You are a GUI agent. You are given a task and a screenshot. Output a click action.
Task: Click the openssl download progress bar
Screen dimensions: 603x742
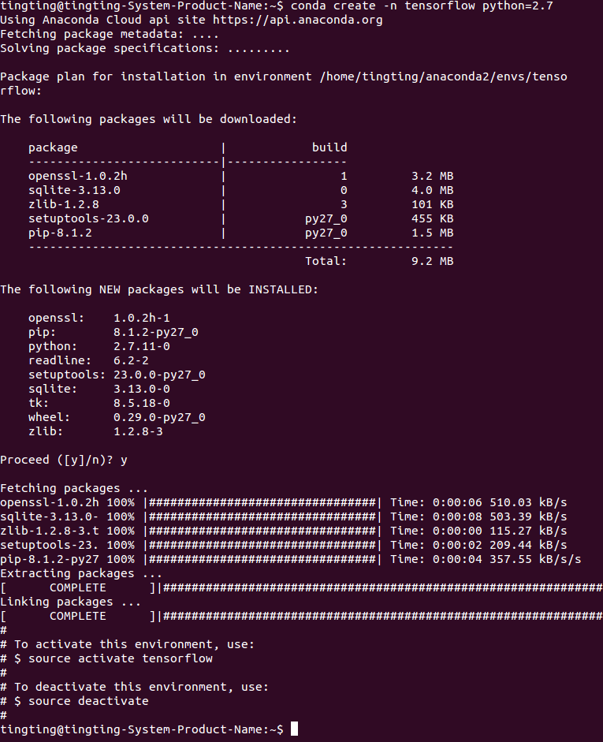pos(262,503)
